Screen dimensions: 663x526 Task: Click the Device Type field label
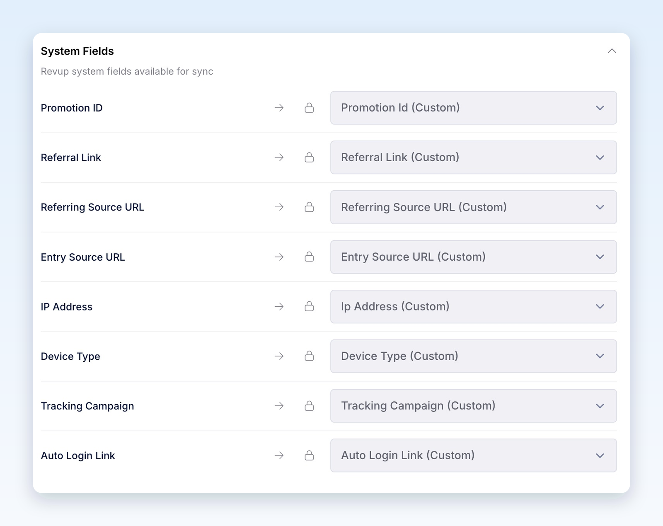70,356
